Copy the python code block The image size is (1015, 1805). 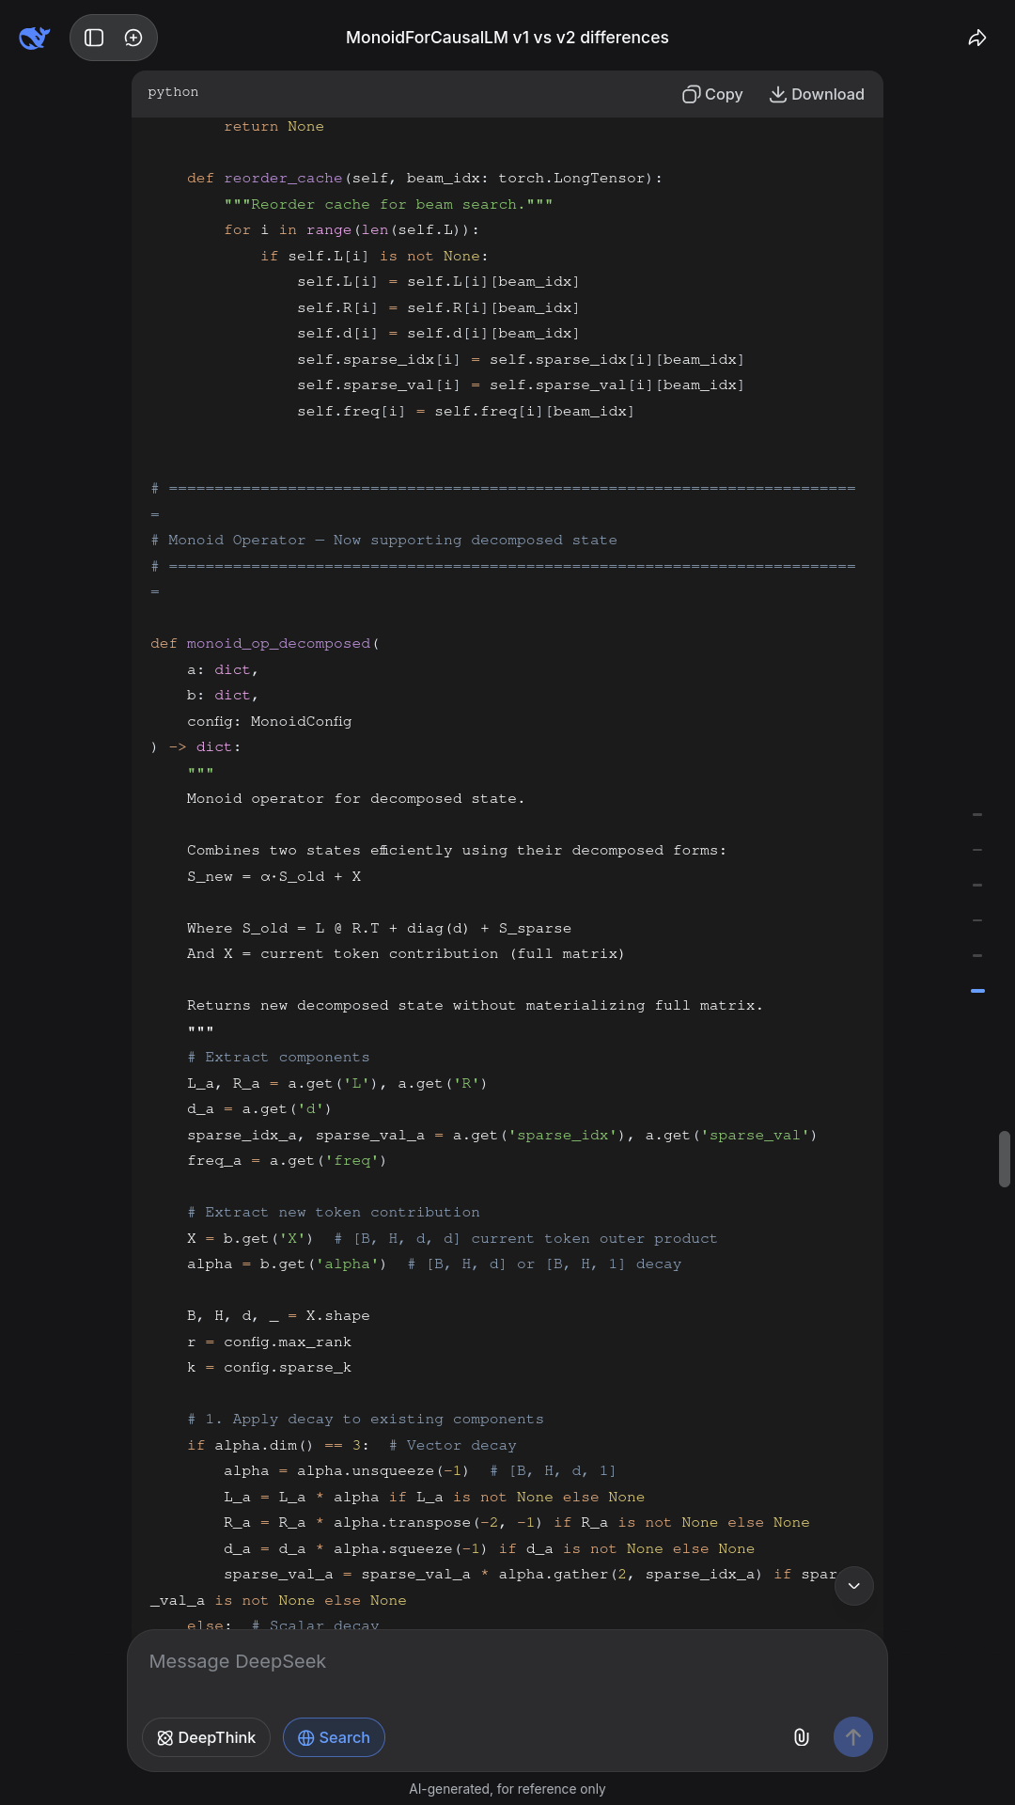[x=712, y=94]
